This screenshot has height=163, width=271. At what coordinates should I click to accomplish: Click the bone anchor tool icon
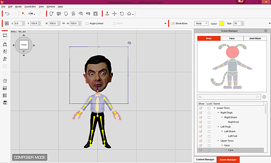(x=107, y=13)
